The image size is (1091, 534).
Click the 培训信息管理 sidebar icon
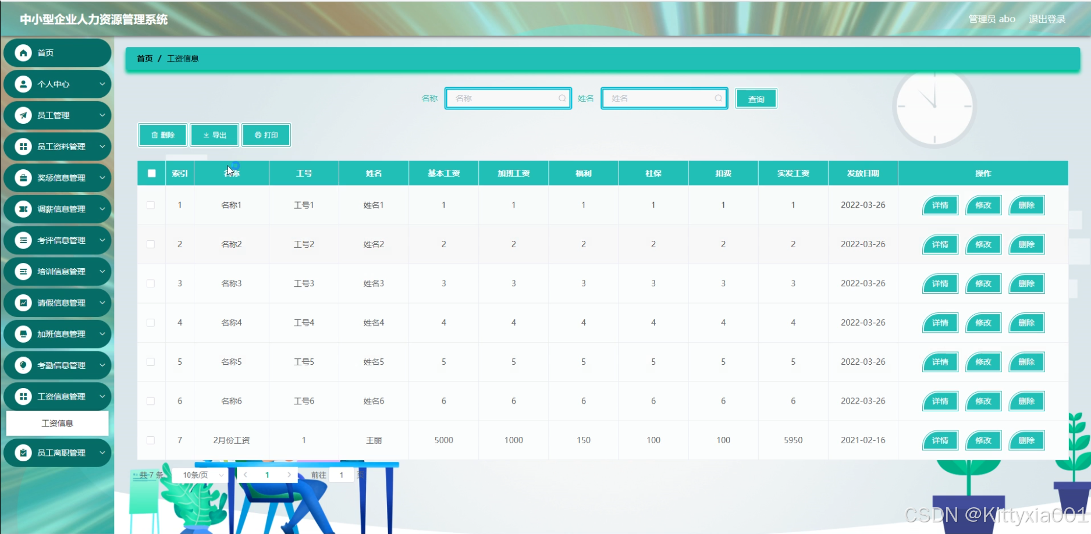(23, 272)
